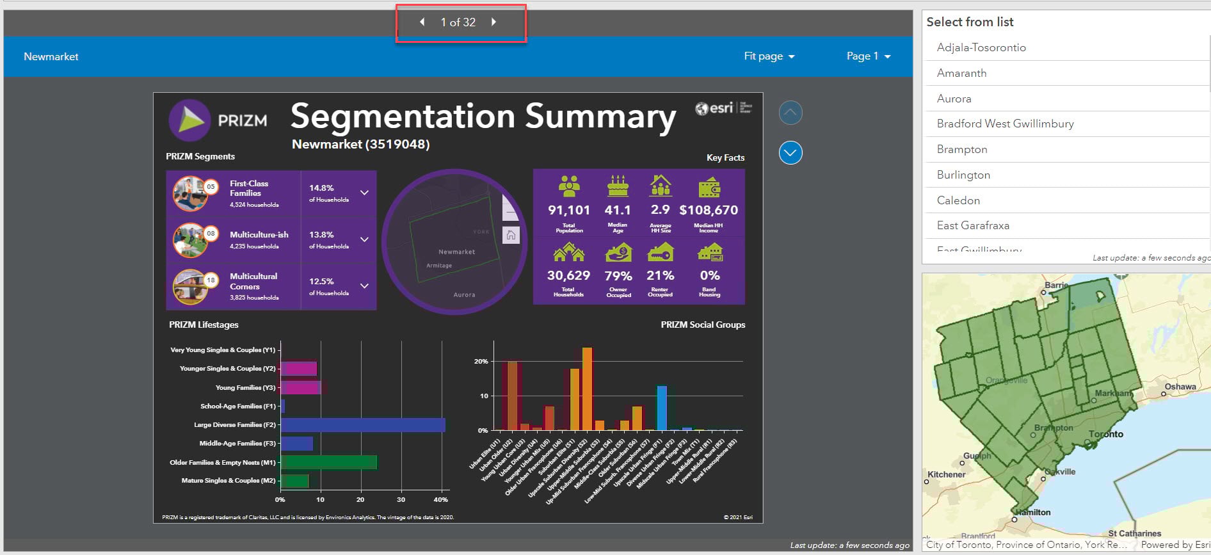Click the home icon on the circular map
This screenshot has width=1211, height=555.
(511, 235)
